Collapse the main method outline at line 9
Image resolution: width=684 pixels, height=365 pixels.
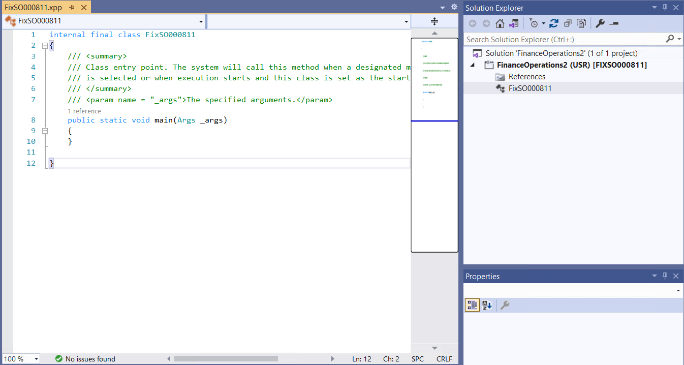[x=45, y=131]
